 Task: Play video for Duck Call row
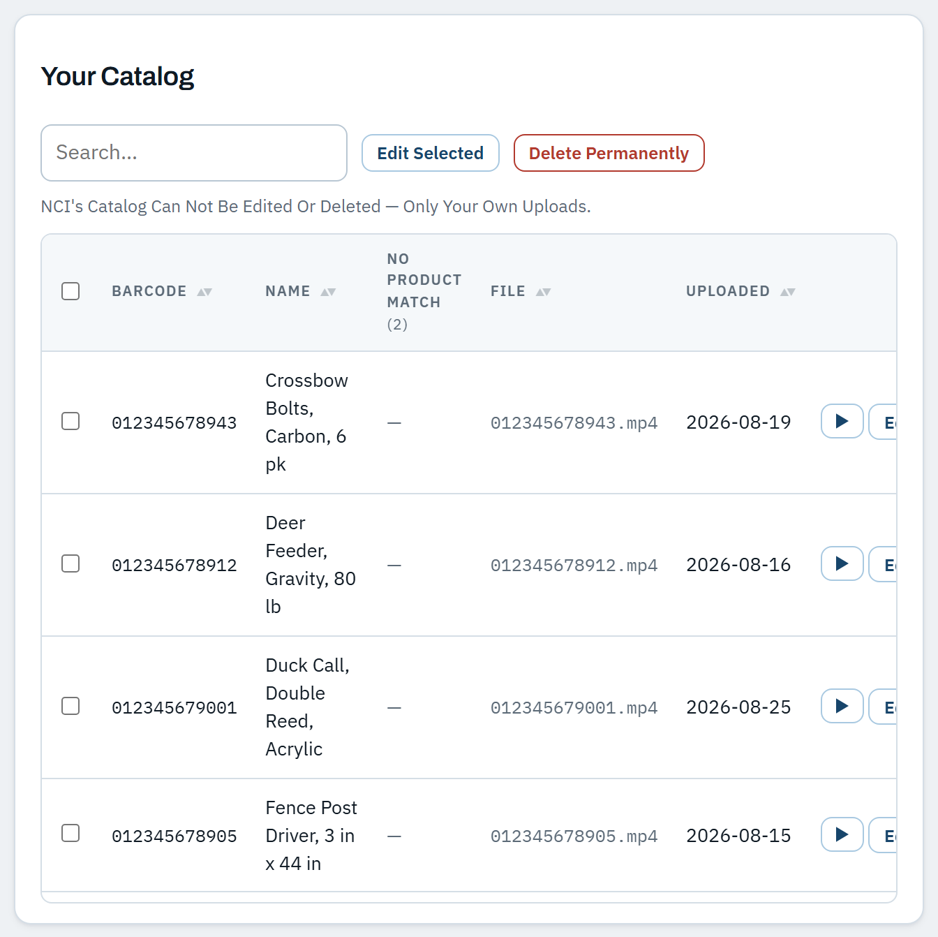842,706
